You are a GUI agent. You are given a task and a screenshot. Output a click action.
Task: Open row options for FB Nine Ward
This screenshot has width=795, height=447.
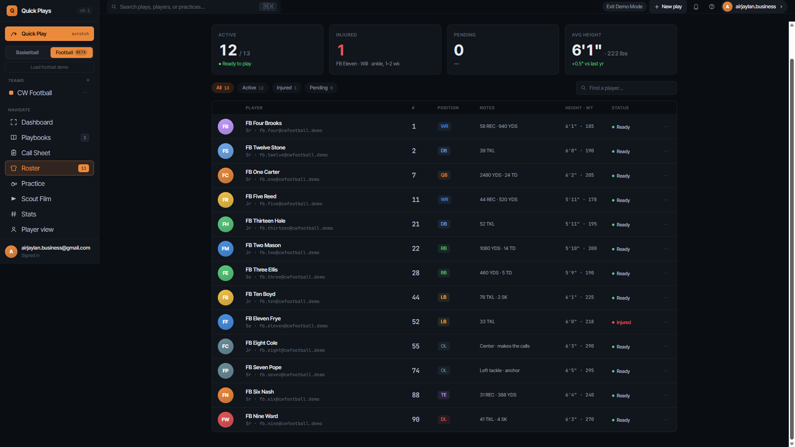(666, 420)
